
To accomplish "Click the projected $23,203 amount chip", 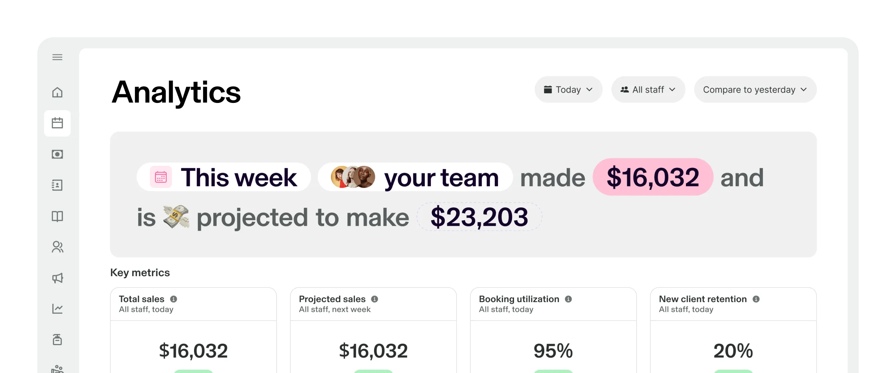I will [x=479, y=217].
